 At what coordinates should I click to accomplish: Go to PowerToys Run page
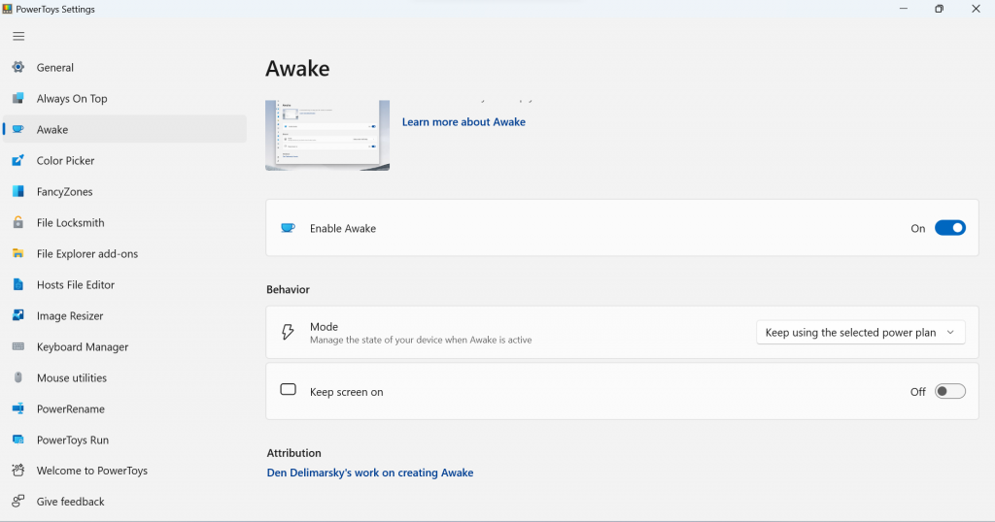point(124,440)
